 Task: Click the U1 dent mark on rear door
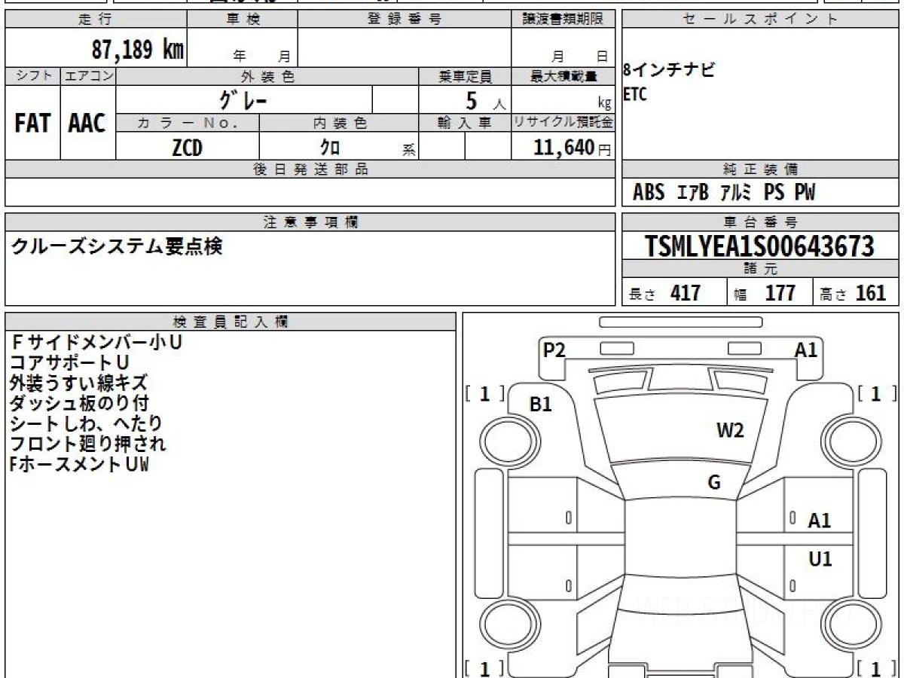tap(820, 559)
